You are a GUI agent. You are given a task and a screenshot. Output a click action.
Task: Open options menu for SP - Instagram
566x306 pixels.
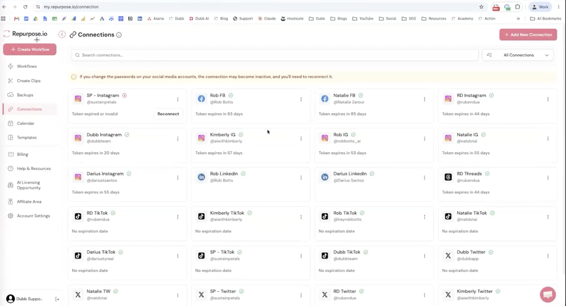coord(178,99)
